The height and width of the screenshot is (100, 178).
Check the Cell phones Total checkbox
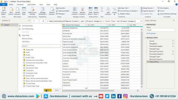pos(24,68)
